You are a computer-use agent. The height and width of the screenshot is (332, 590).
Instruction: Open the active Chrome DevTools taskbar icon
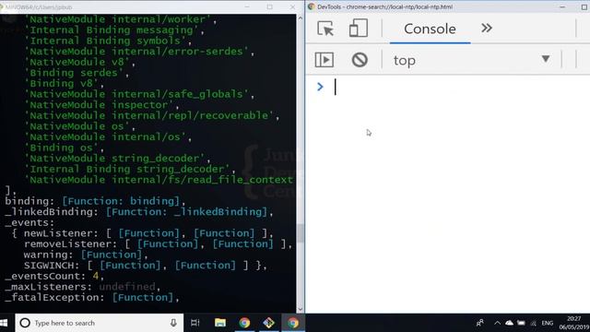pyautogui.click(x=293, y=323)
